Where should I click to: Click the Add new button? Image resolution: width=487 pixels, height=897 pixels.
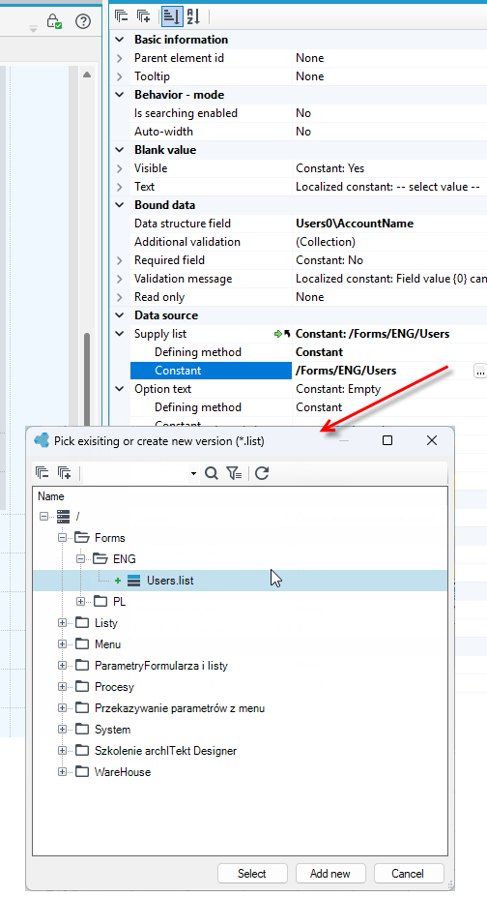(x=330, y=874)
